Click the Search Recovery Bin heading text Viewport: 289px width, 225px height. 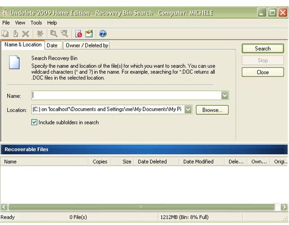click(54, 58)
